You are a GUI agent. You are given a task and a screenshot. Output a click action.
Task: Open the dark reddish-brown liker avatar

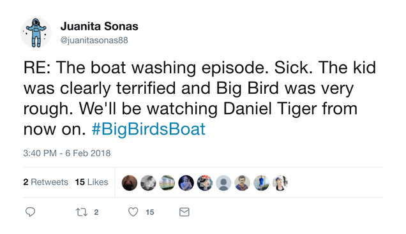click(x=130, y=183)
